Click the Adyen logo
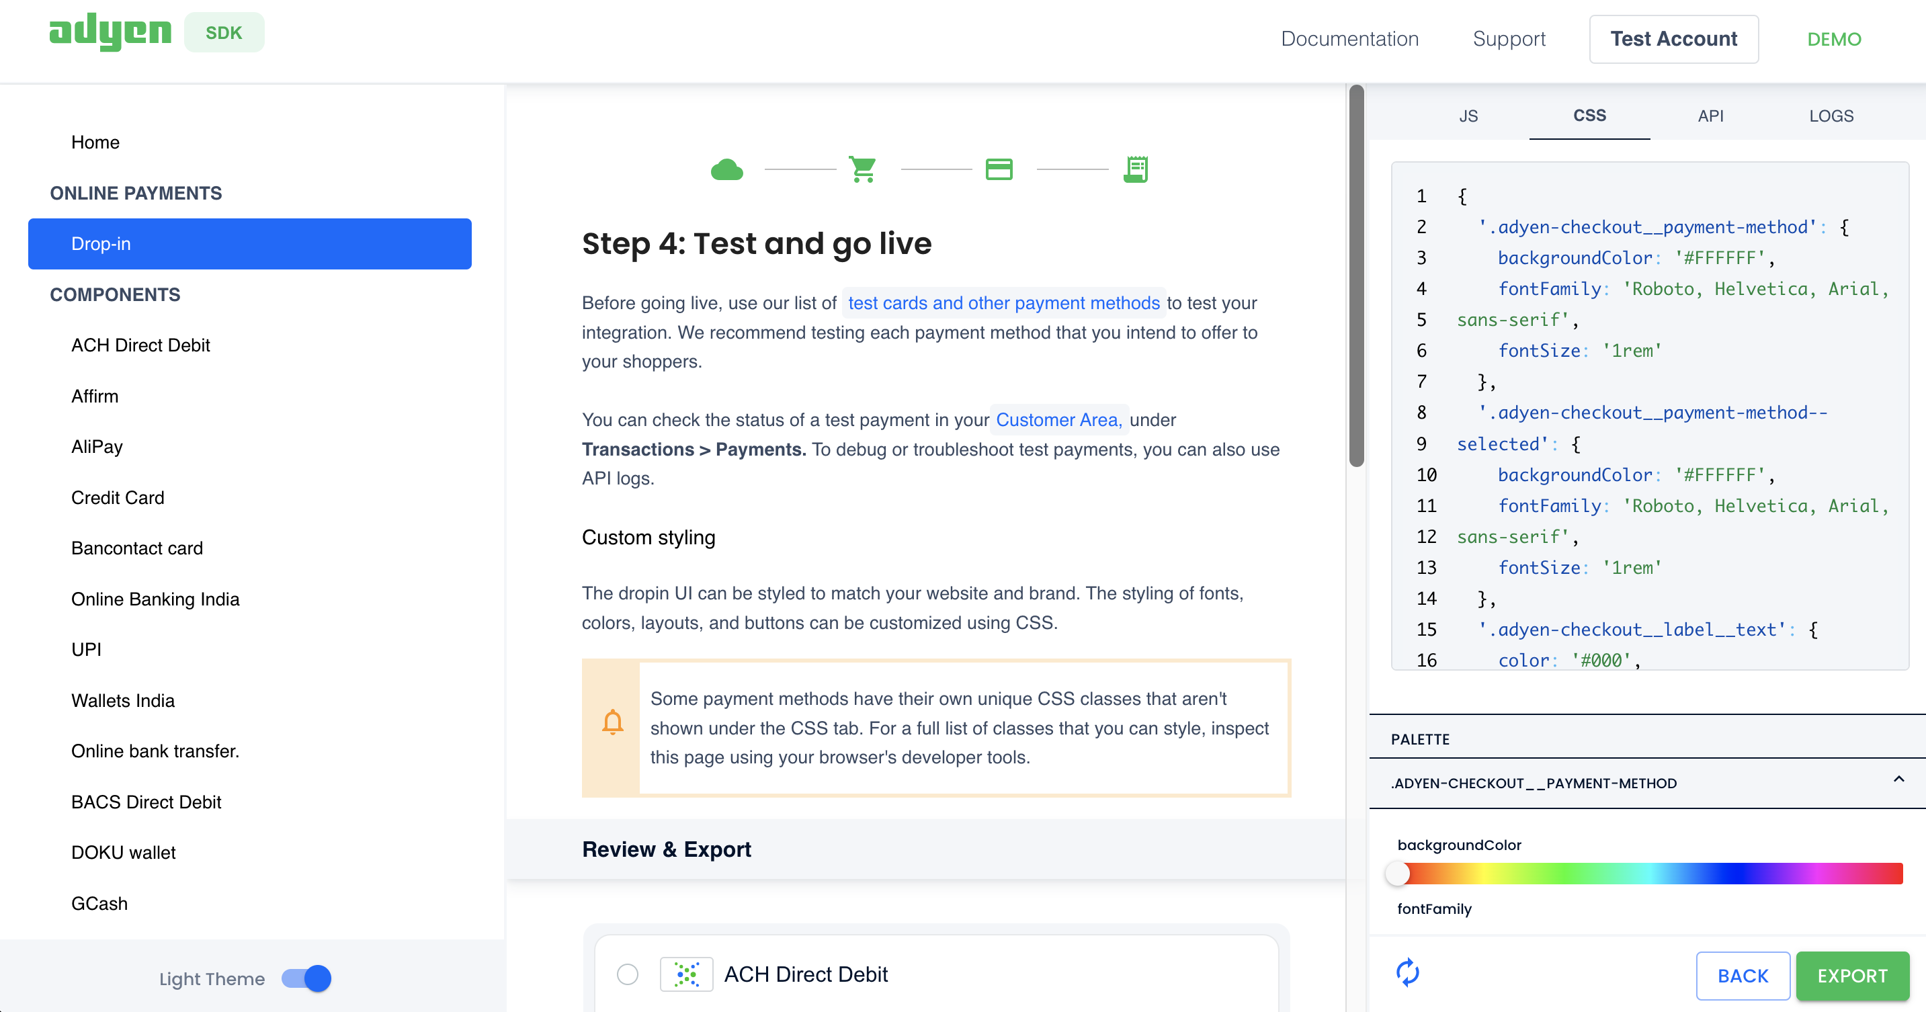This screenshot has height=1012, width=1926. (110, 32)
